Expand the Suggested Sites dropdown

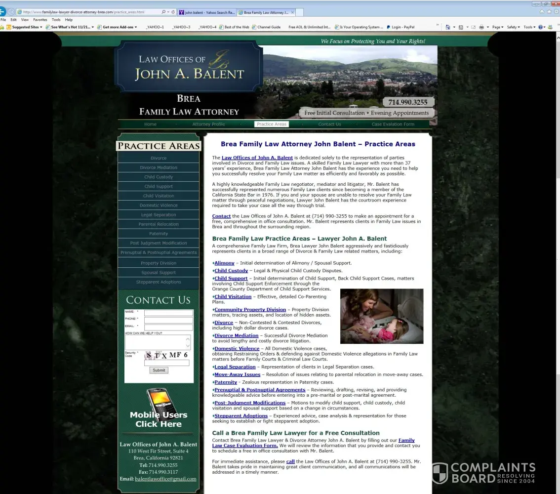click(41, 27)
